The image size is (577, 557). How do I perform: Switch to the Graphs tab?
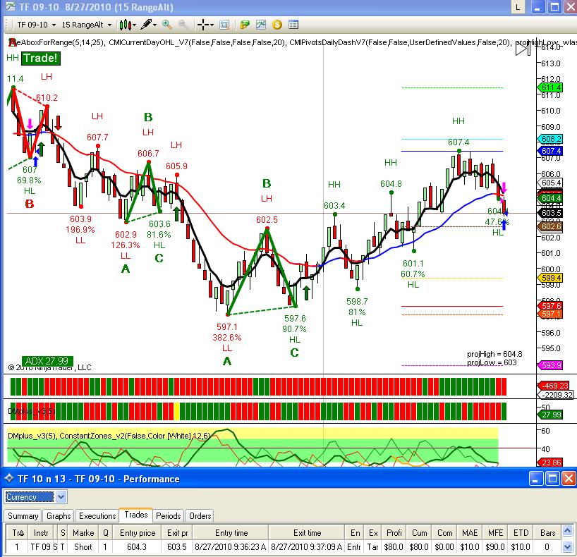click(x=59, y=516)
